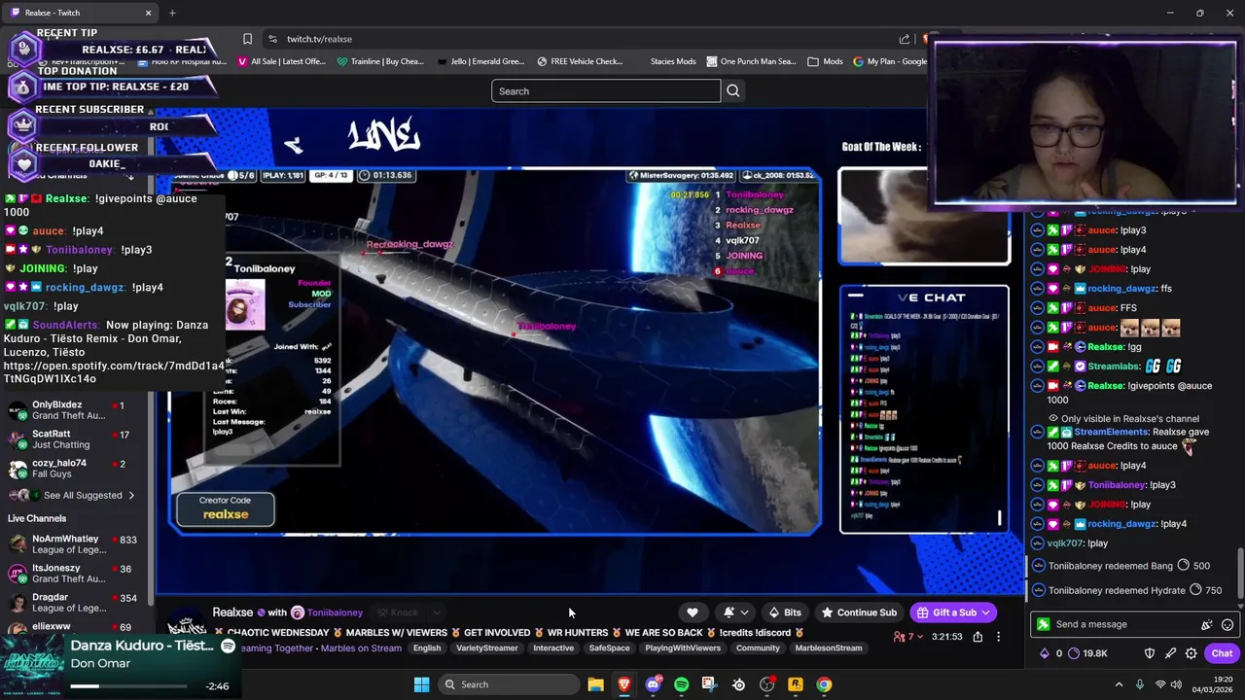Click the green chat identity badge icon

[x=1044, y=624]
